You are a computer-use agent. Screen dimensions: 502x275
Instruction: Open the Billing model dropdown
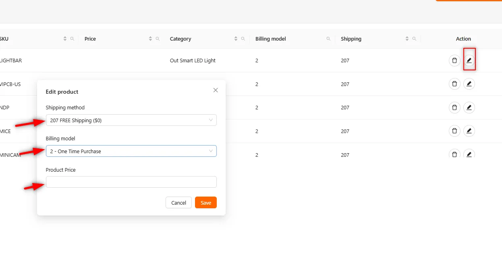pyautogui.click(x=131, y=151)
